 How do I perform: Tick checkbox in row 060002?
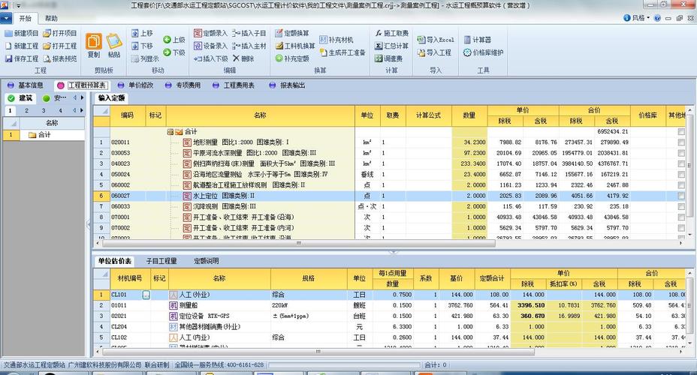[x=681, y=185]
